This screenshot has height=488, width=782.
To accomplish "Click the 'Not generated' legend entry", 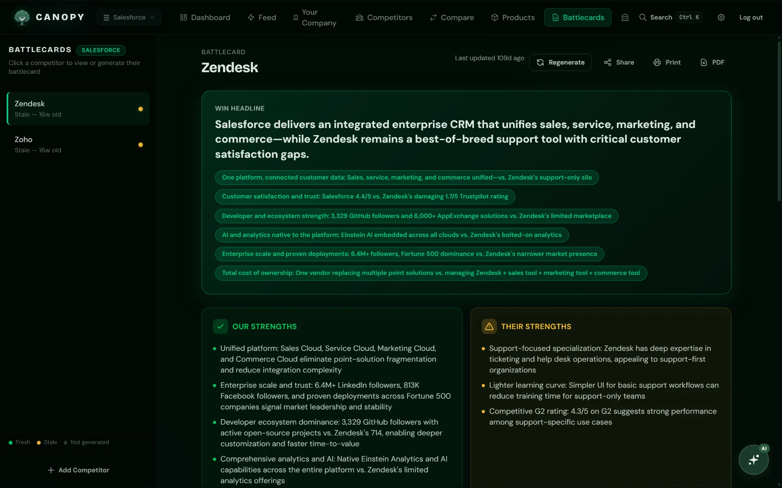I will (x=86, y=442).
